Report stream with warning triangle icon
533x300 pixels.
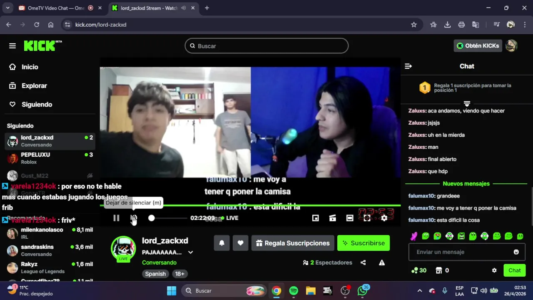tap(382, 262)
